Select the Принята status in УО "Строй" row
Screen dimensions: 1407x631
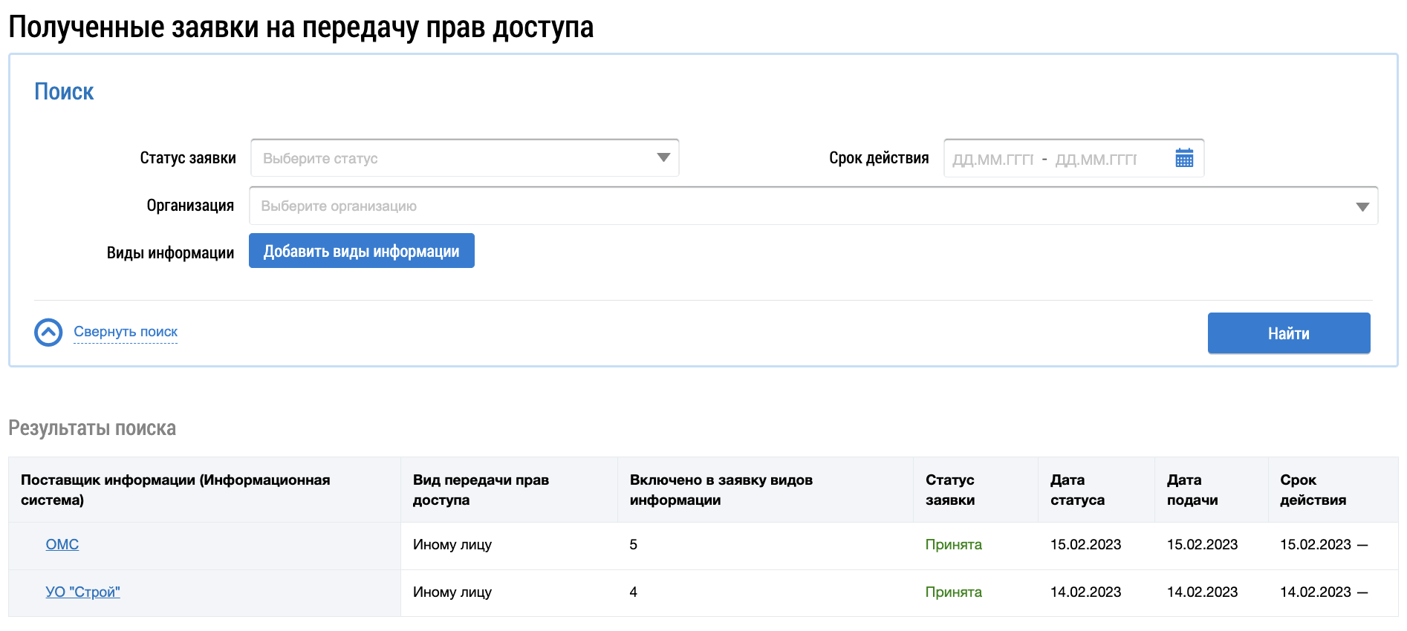pos(953,592)
